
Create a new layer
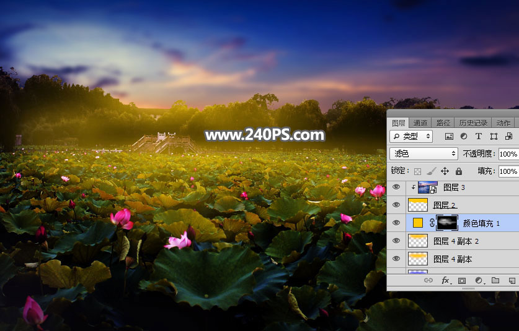point(512,280)
